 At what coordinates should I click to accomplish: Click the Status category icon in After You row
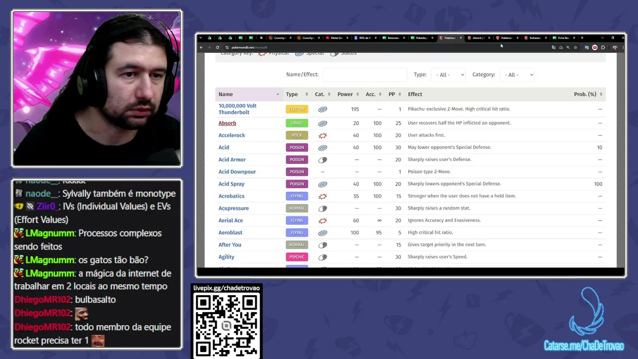[x=322, y=245]
